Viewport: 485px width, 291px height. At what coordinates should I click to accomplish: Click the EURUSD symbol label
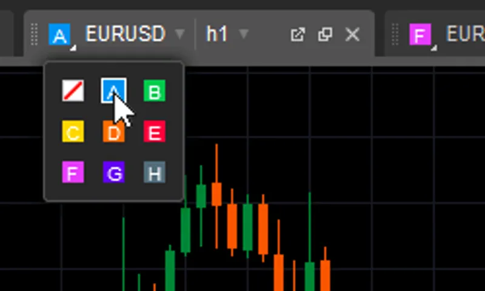(x=125, y=34)
